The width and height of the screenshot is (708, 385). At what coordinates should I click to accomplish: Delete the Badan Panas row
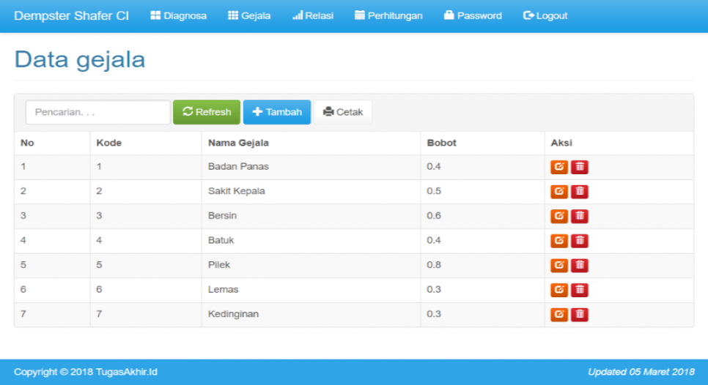pyautogui.click(x=579, y=167)
